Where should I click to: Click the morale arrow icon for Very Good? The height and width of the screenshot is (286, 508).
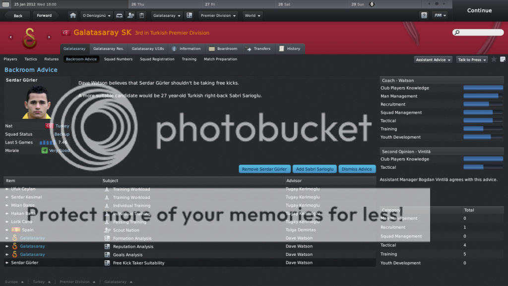(x=44, y=150)
